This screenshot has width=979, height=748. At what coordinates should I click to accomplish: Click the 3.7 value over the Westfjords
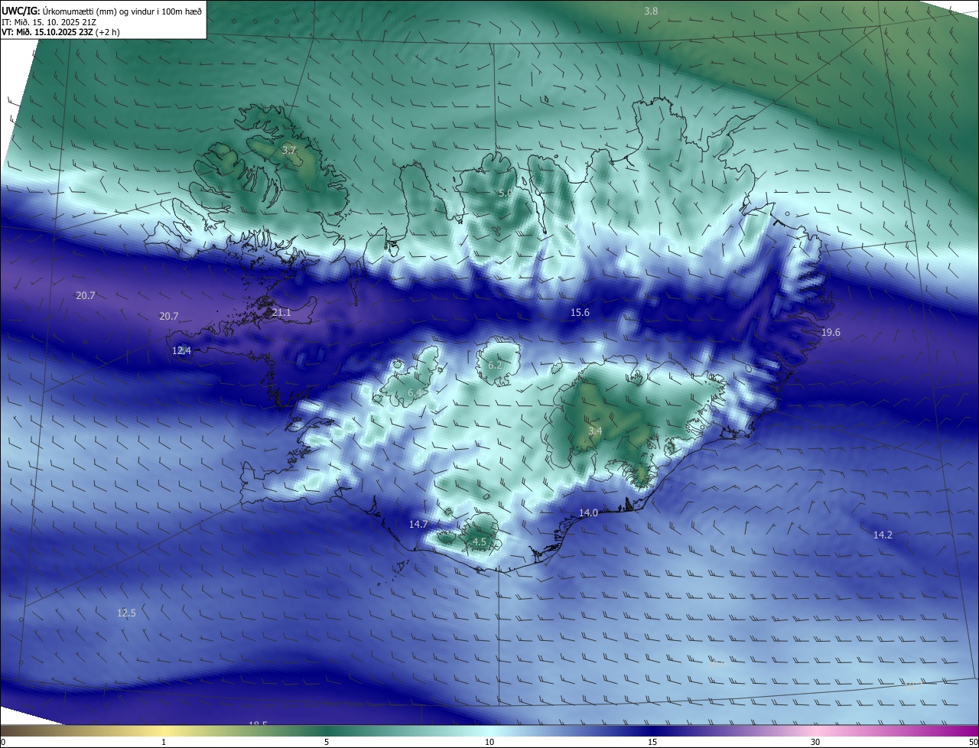tap(288, 151)
